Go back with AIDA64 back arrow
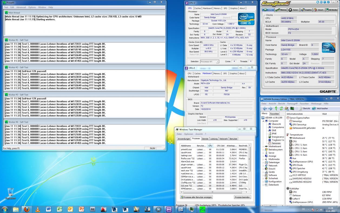Screen dimensions: 340x213 (x=265, y=108)
